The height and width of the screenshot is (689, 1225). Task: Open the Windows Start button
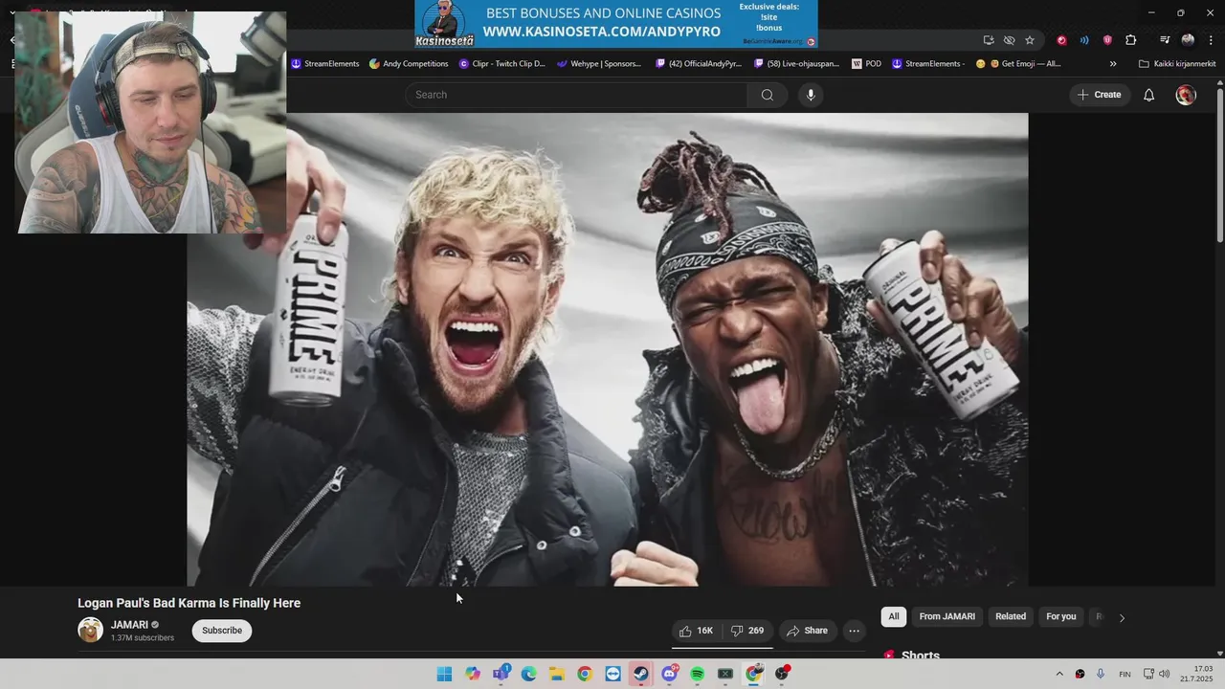444,674
